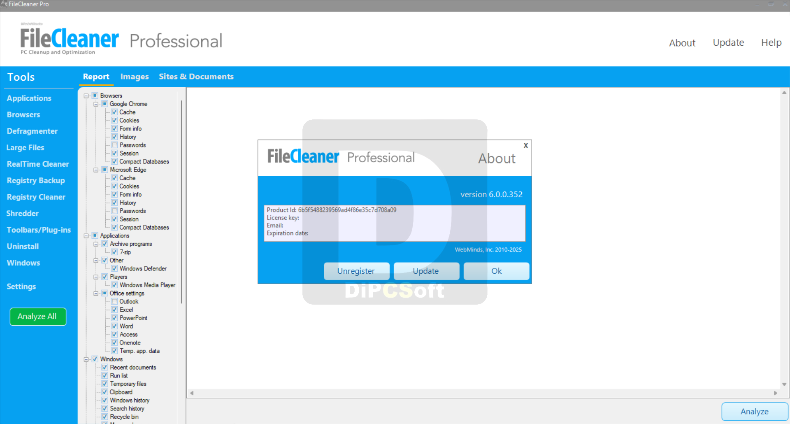
Task: Click Update button in About dialog
Action: (426, 271)
